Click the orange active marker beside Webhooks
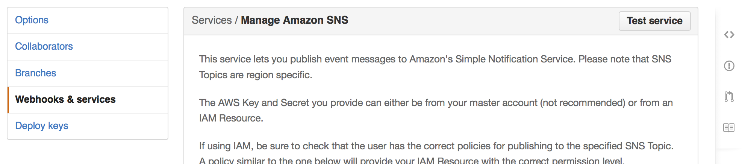Screen dimensions: 742x164 (8, 100)
